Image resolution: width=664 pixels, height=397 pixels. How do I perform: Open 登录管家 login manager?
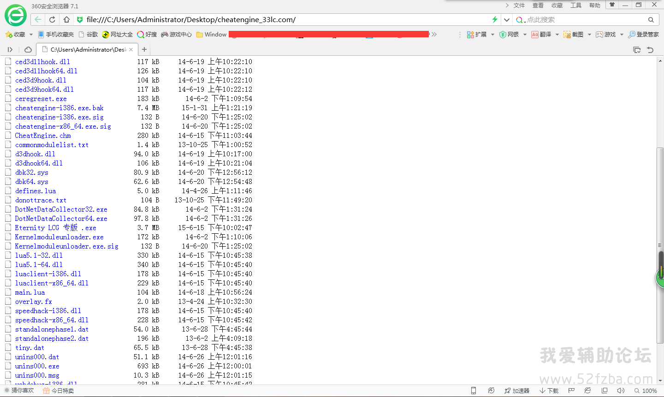[644, 35]
